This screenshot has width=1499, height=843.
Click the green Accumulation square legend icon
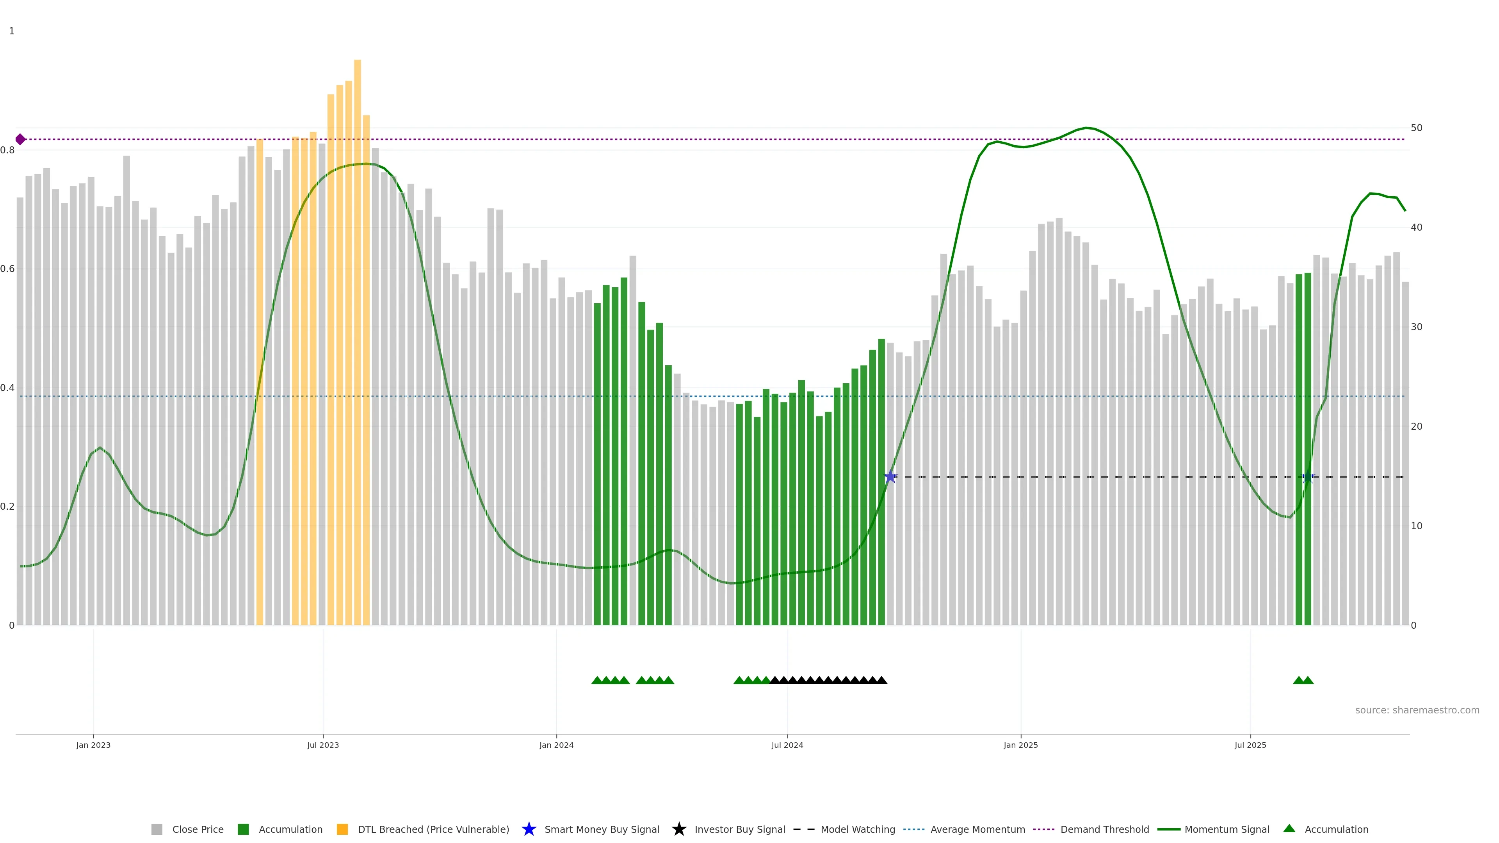243,830
